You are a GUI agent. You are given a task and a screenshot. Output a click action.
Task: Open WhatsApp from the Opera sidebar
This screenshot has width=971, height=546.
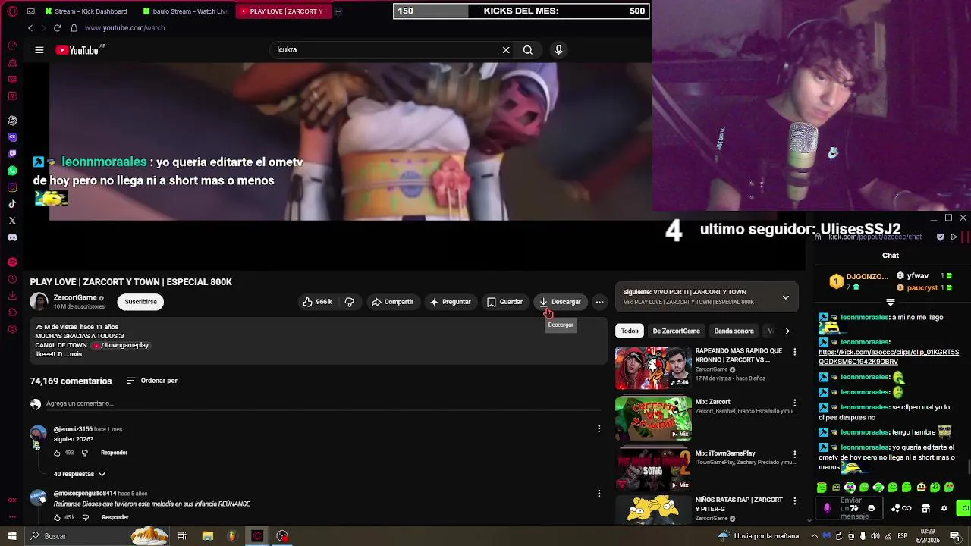pyautogui.click(x=12, y=171)
